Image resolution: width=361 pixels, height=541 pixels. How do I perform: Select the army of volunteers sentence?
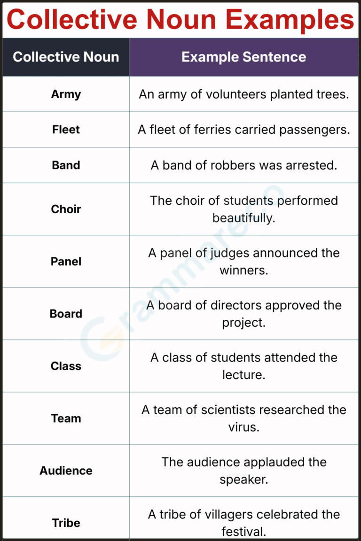click(x=244, y=94)
